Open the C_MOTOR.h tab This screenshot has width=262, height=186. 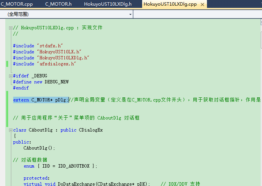point(58,4)
